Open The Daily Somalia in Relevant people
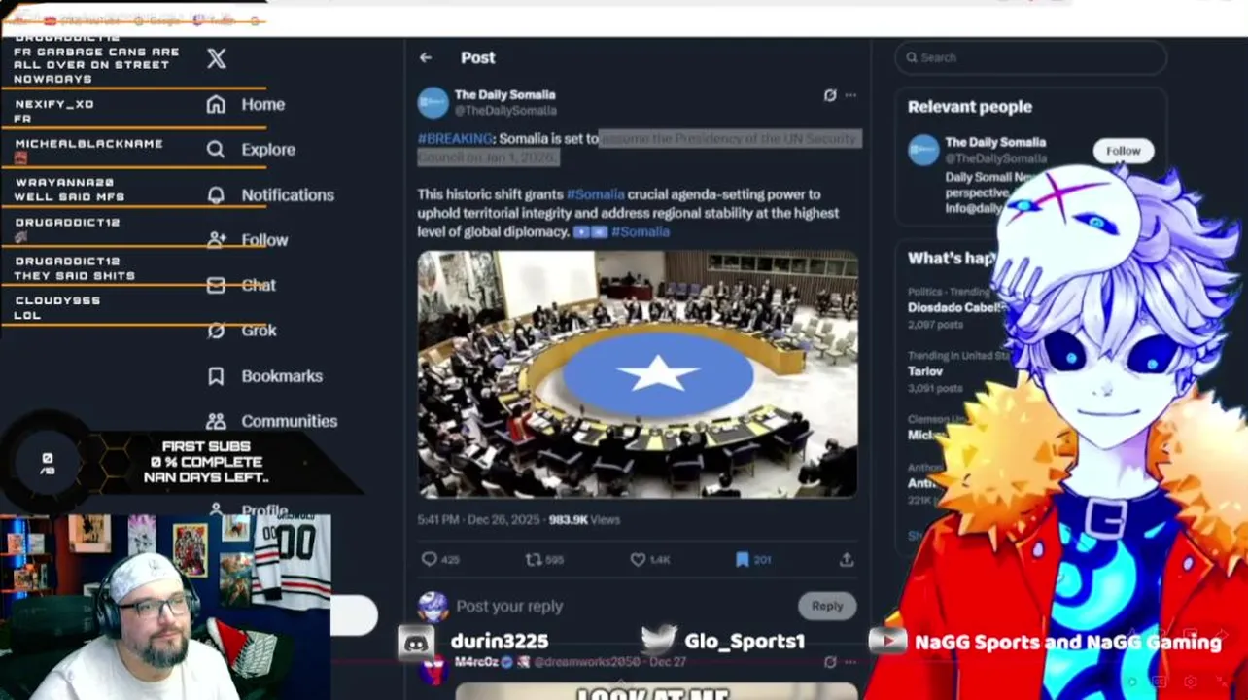The height and width of the screenshot is (700, 1248). (x=995, y=142)
